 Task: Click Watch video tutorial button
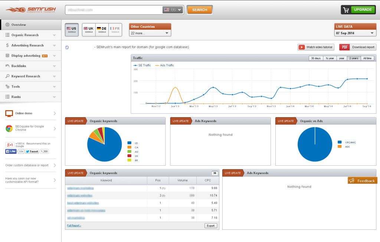[x=316, y=47]
